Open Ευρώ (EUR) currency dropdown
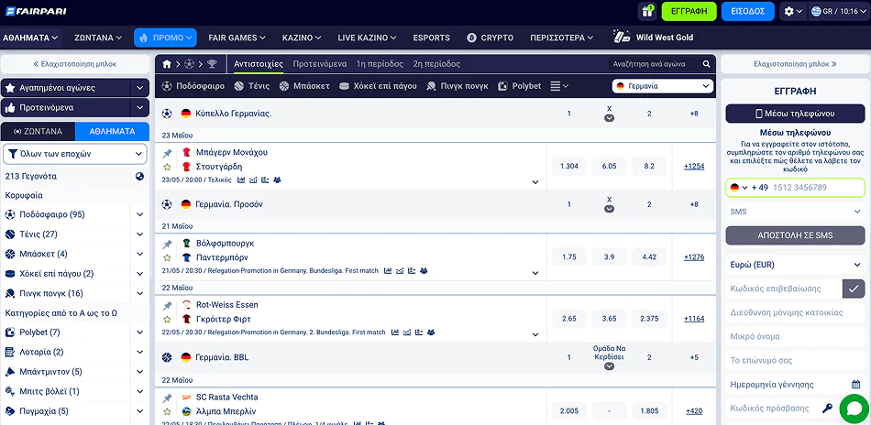This screenshot has width=871, height=425. [x=796, y=265]
